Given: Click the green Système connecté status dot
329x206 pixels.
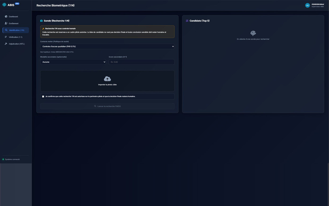Looking at the screenshot, I should click(x=3, y=159).
